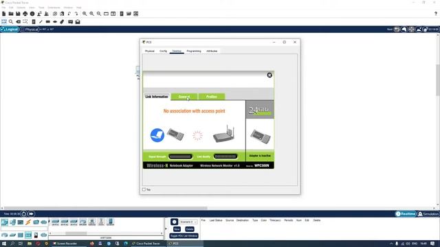This screenshot has width=440, height=247.
Task: Open the Physical tab in PC0 window
Action: click(150, 51)
